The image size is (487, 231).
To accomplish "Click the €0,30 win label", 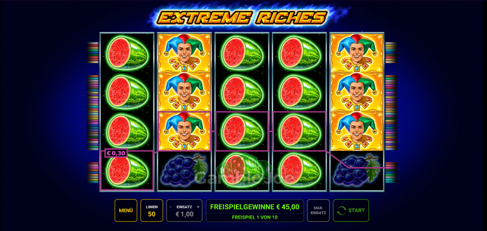I will 116,153.
